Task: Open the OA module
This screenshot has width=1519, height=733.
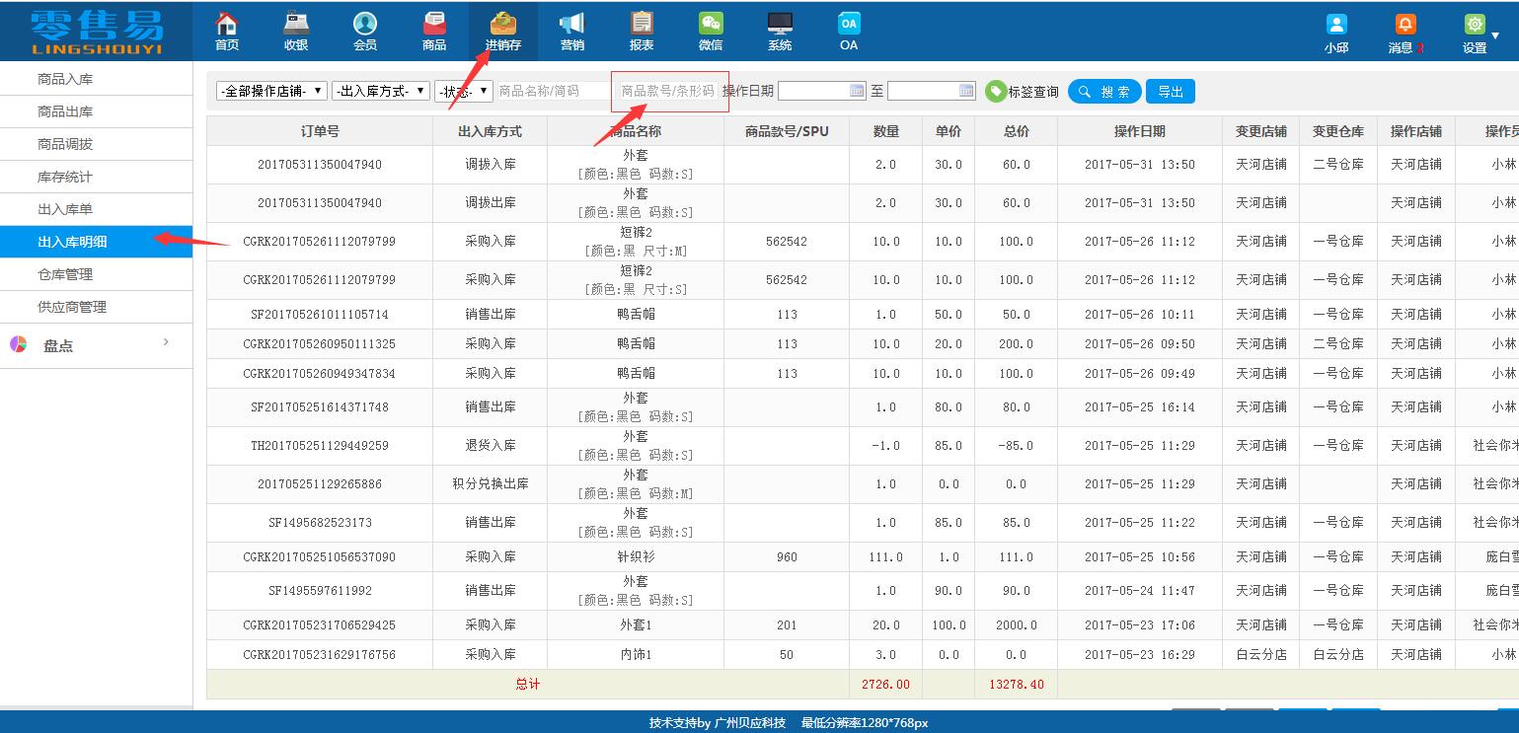Action: point(848,30)
